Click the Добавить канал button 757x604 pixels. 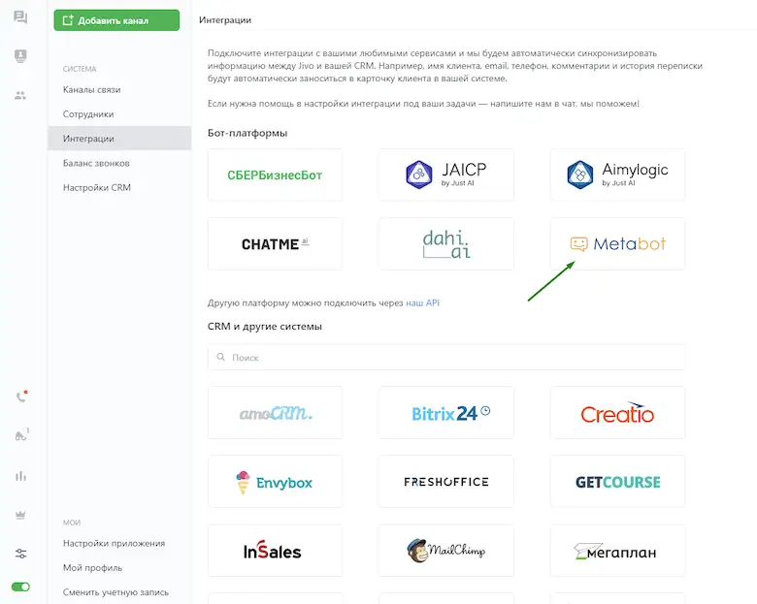point(116,20)
